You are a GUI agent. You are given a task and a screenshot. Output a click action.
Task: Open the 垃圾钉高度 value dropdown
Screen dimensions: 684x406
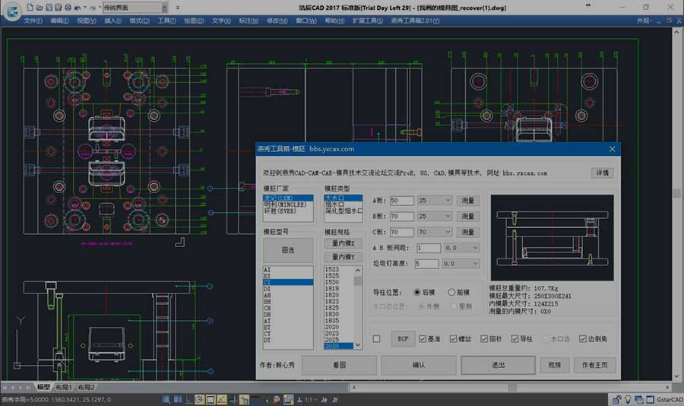tap(475, 264)
